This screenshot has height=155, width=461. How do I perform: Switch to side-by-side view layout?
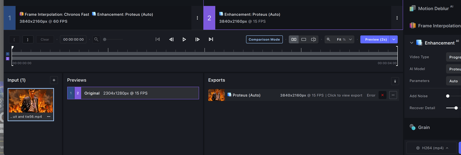(294, 40)
